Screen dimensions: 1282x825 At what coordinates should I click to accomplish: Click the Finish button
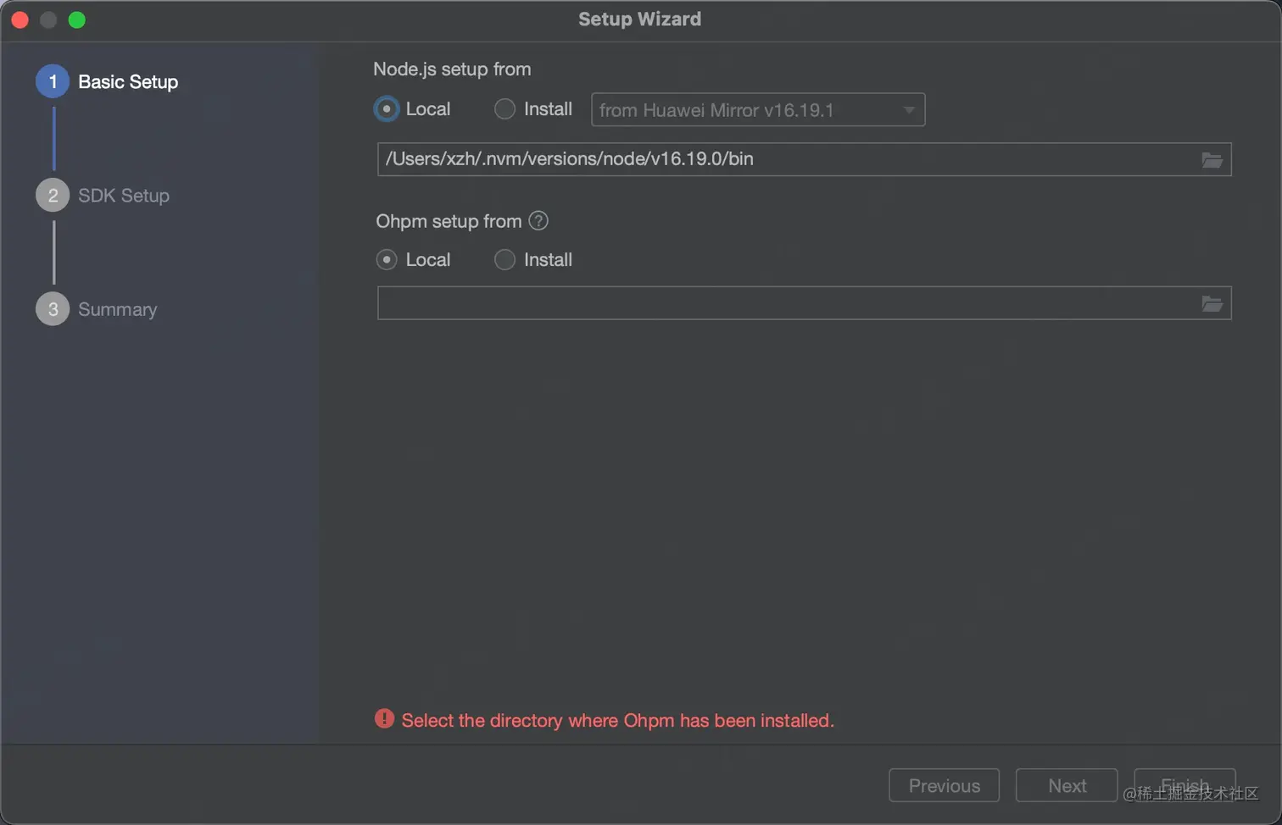click(x=1184, y=785)
